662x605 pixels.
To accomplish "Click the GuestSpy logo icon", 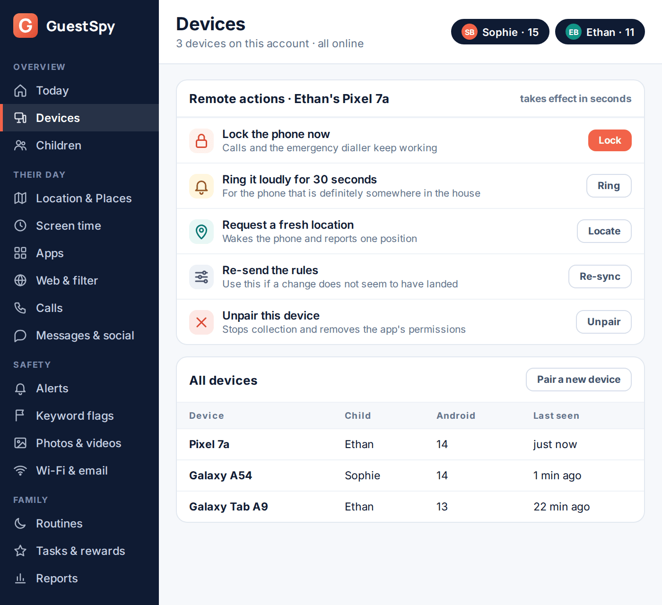I will click(x=26, y=26).
